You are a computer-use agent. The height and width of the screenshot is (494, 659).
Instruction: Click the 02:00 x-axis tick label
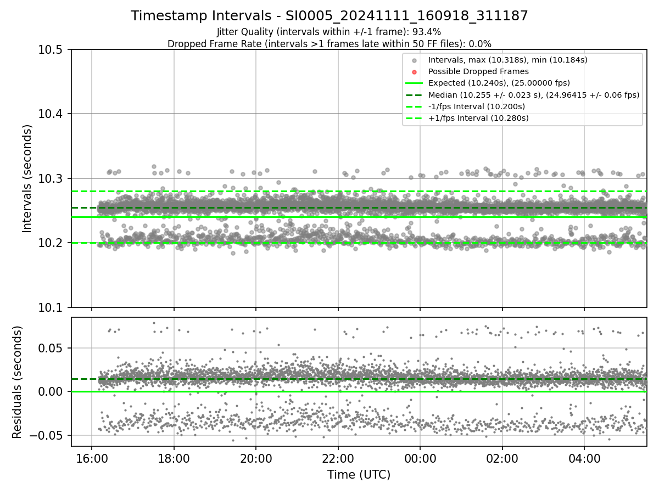502,458
